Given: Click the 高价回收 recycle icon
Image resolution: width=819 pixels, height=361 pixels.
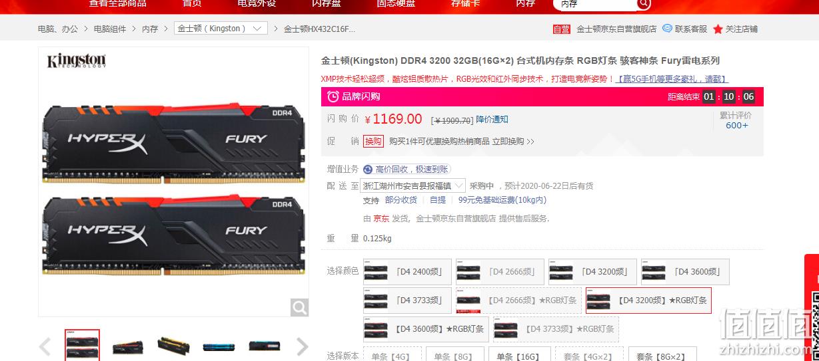Looking at the screenshot, I should [368, 170].
